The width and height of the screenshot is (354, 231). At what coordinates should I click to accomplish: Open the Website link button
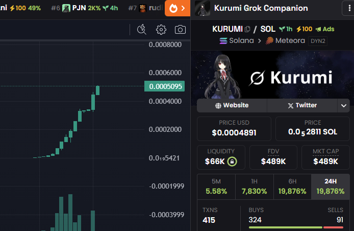pos(232,105)
